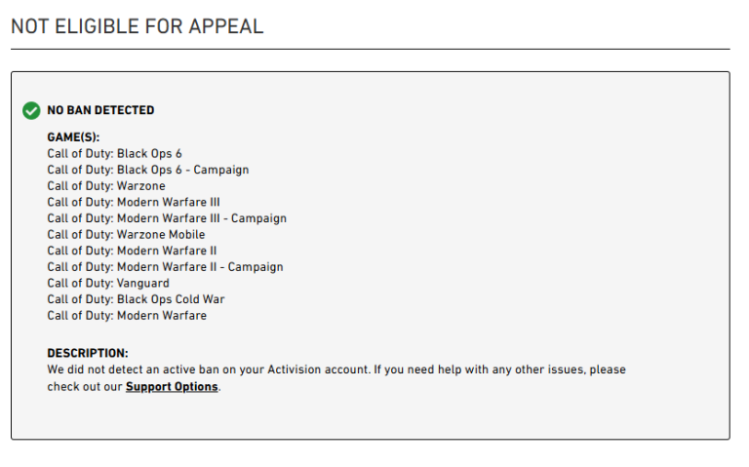Select the Modern Warfare III - Campaign entry

[167, 218]
